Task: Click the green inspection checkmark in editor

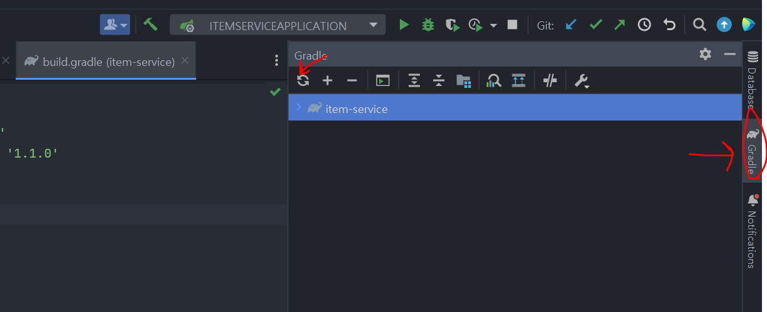Action: point(275,92)
